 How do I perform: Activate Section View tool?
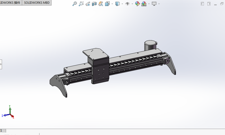click(94, 4)
